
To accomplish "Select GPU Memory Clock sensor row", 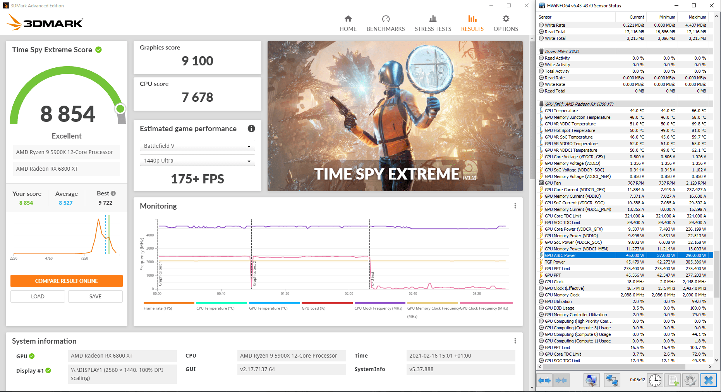I will 625,295.
